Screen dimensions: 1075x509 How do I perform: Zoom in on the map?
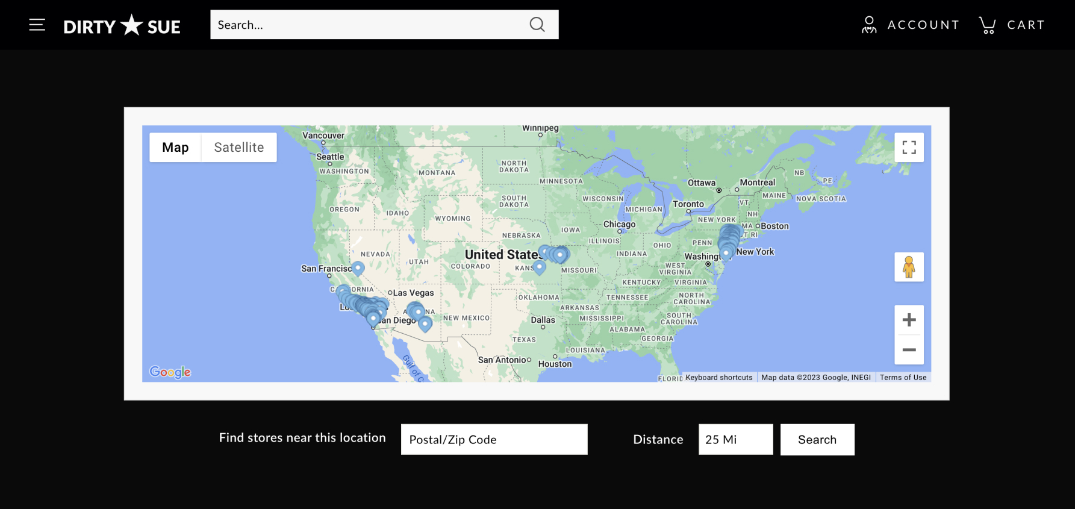tap(909, 320)
